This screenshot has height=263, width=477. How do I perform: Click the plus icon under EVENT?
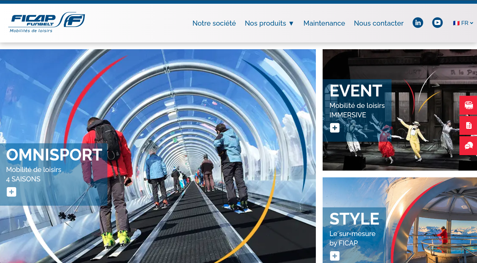(x=335, y=128)
